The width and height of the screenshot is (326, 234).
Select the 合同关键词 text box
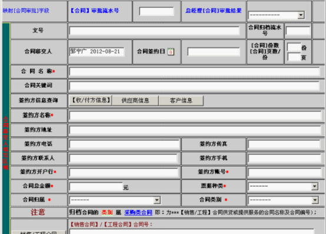coord(194,86)
